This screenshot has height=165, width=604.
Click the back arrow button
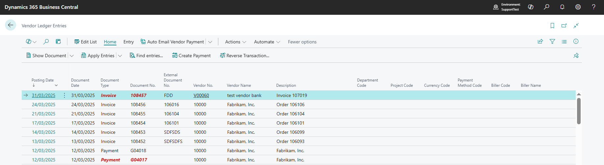coord(11,25)
